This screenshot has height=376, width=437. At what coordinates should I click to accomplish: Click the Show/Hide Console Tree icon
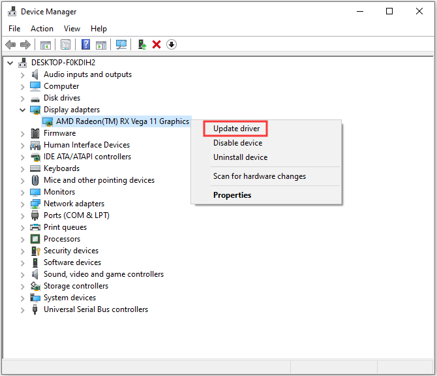coord(46,44)
